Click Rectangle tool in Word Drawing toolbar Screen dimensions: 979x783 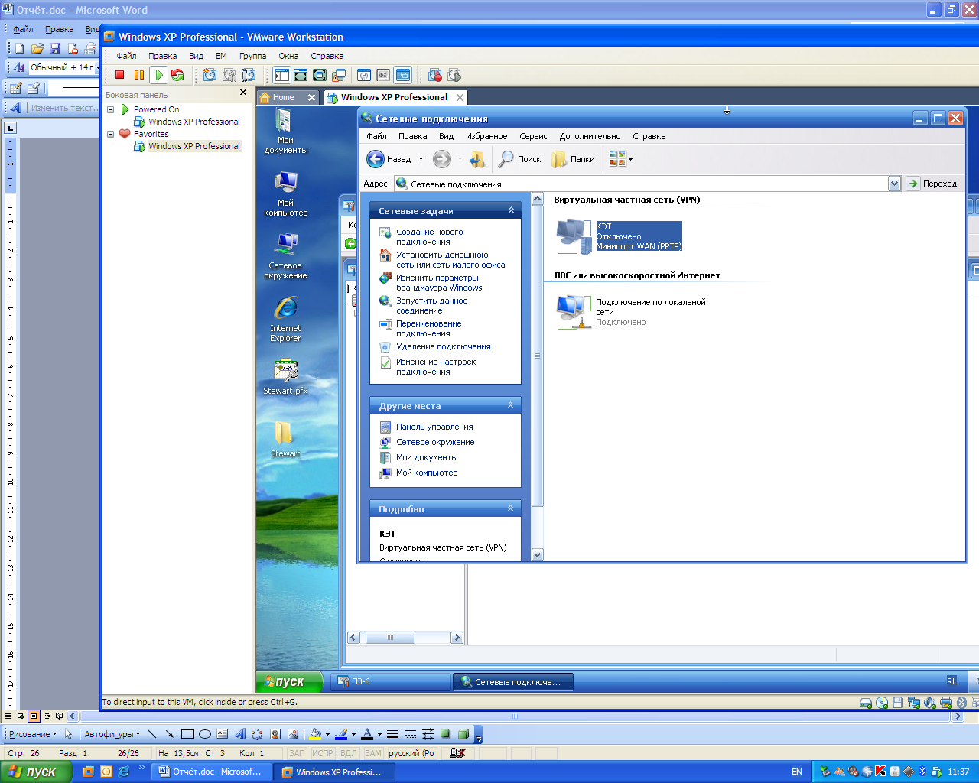[x=187, y=734]
